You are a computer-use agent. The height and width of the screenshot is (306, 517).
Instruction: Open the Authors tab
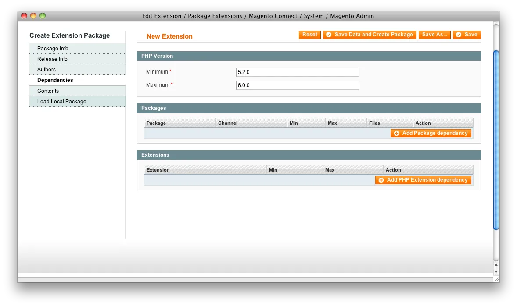[47, 70]
